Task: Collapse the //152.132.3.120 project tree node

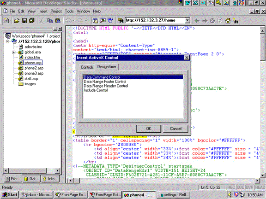Action: [x=7, y=41]
